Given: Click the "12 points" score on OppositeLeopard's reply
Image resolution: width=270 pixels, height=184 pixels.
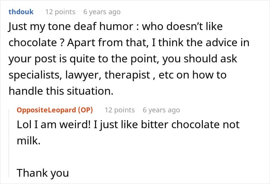Looking at the screenshot, I should pos(120,110).
